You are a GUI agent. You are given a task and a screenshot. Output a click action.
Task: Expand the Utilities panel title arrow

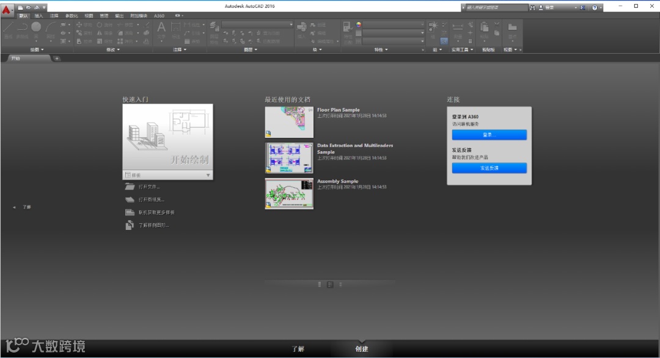(472, 49)
